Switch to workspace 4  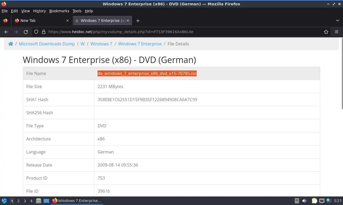31,201
